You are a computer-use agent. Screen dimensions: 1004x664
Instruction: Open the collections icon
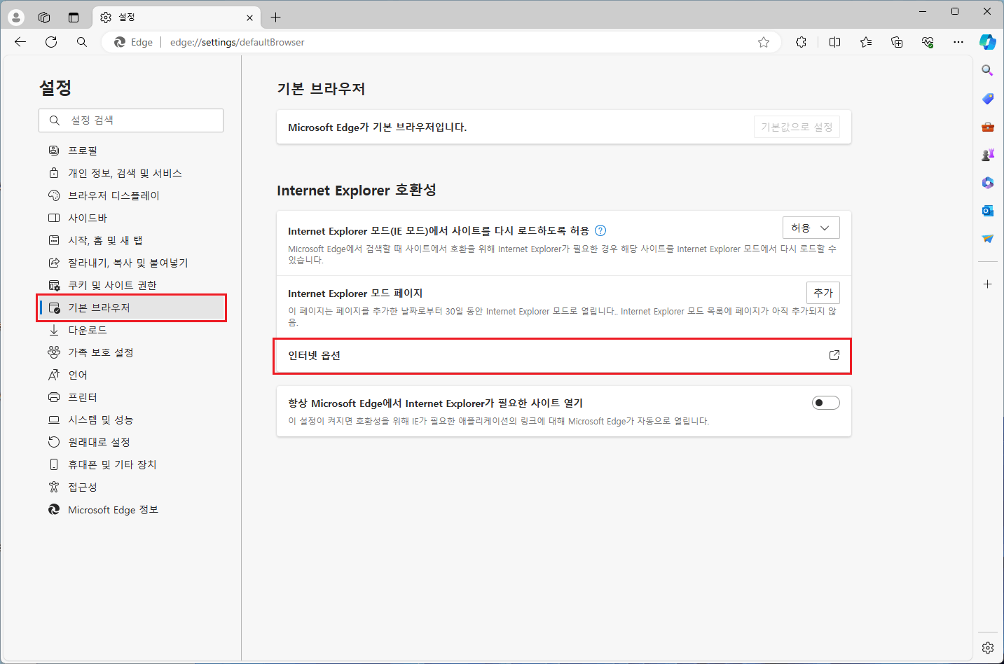tap(897, 42)
